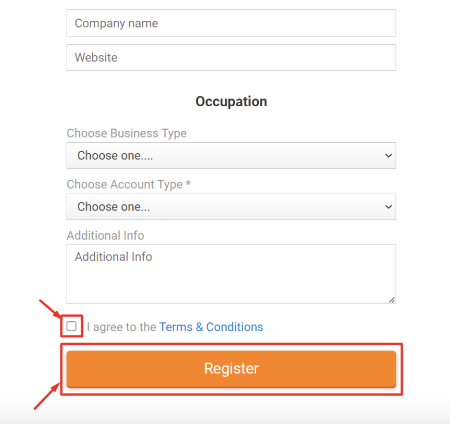This screenshot has width=450, height=424.
Task: Click the Occupation section heading
Action: tap(231, 102)
